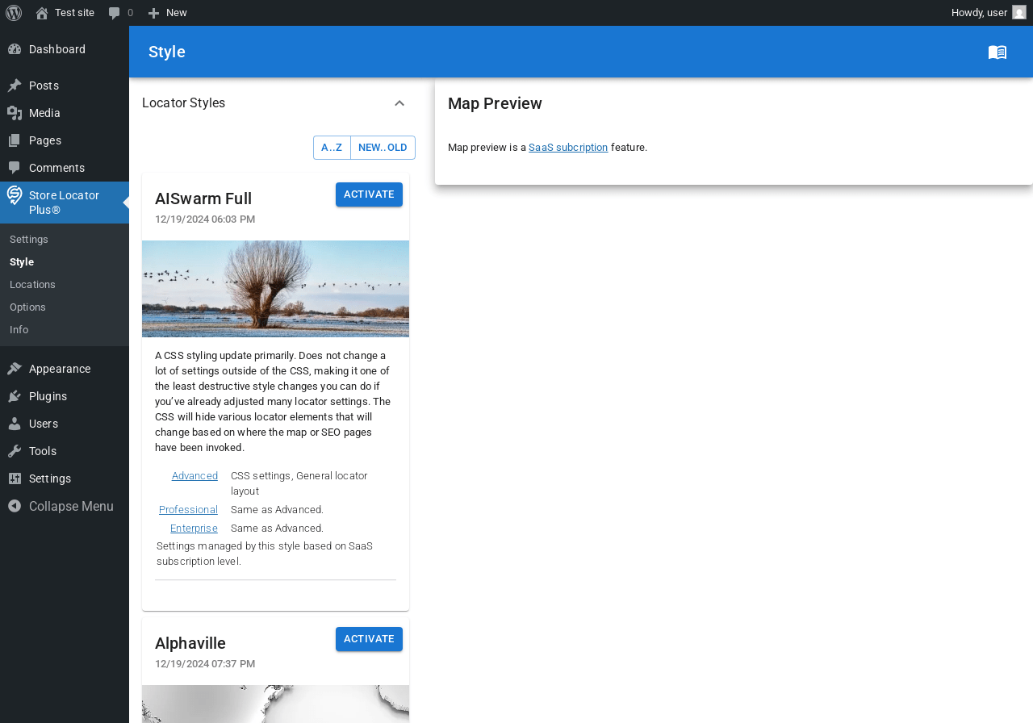The width and height of the screenshot is (1033, 723).
Task: Open the Locations submenu item
Action: 32,285
